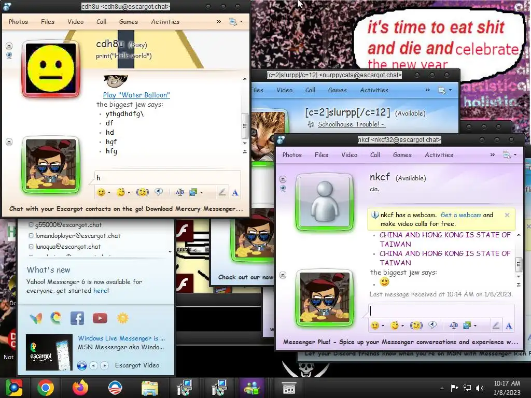Open options menu dropdown in cdh8u window
Screen dimensions: 531x398
[236, 22]
